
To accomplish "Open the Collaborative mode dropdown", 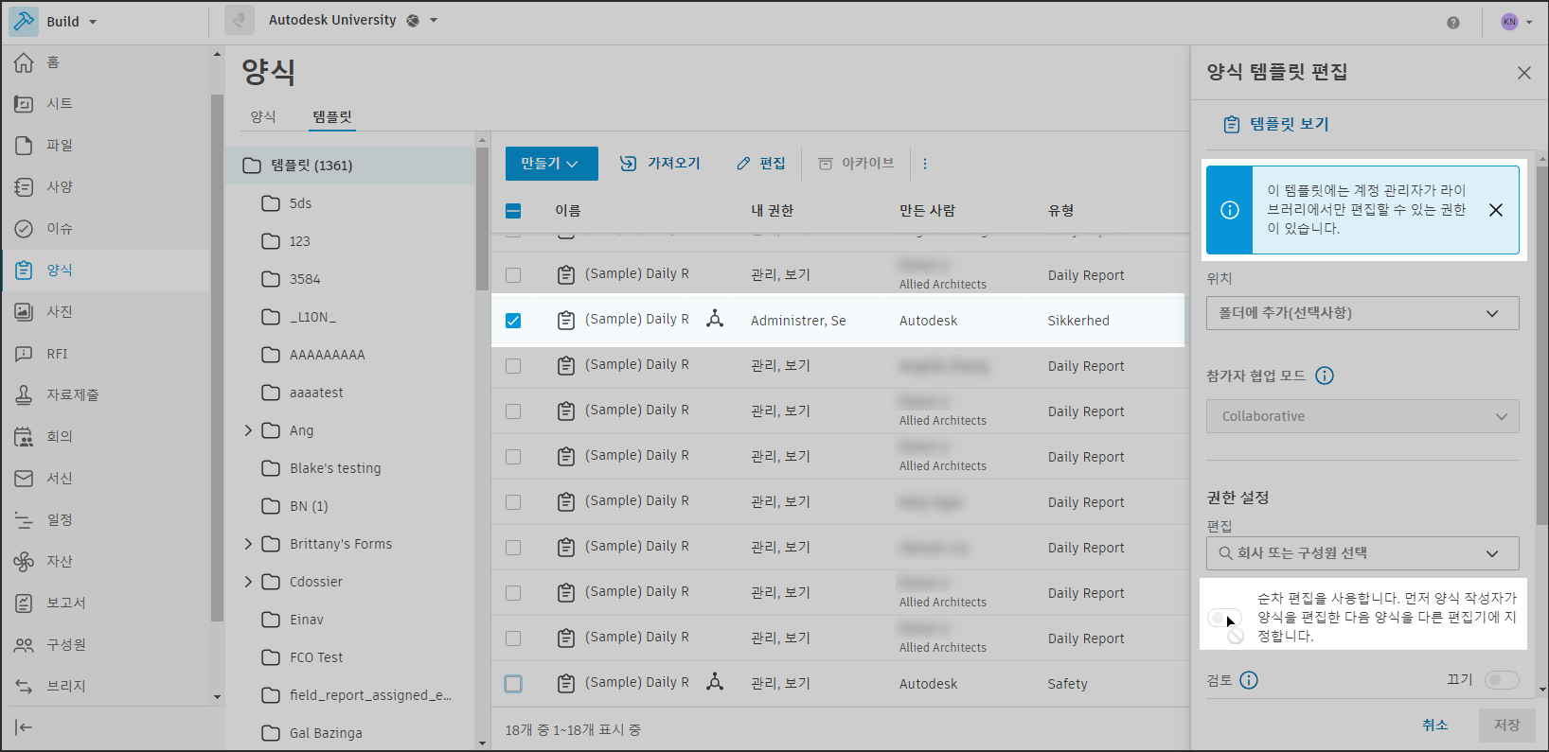I will coord(1362,416).
